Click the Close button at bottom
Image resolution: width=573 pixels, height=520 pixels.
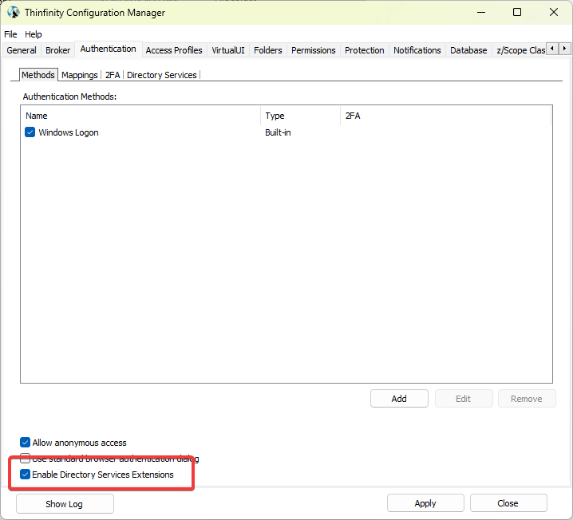click(x=508, y=503)
